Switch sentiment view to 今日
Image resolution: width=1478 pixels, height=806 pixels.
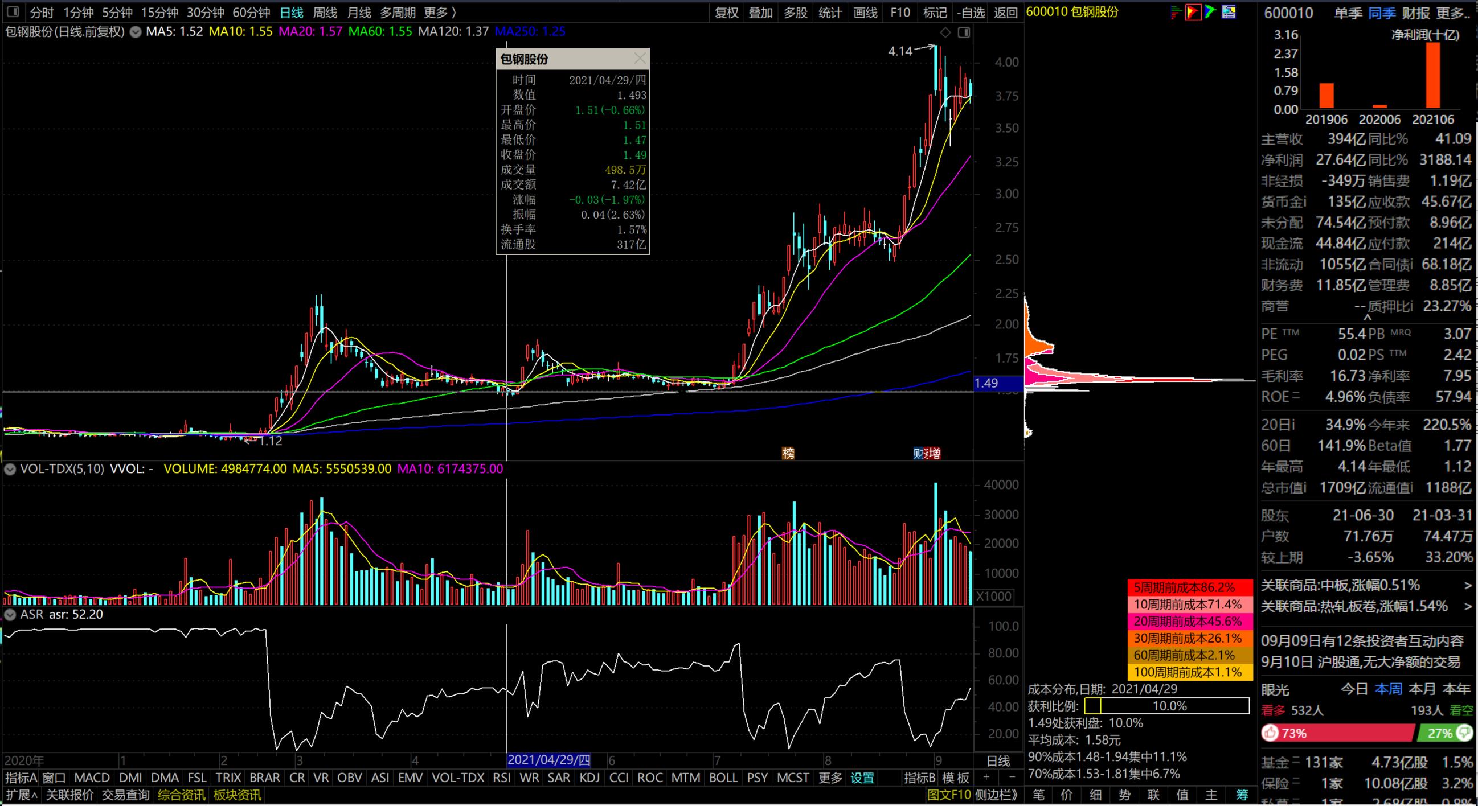pos(1354,689)
